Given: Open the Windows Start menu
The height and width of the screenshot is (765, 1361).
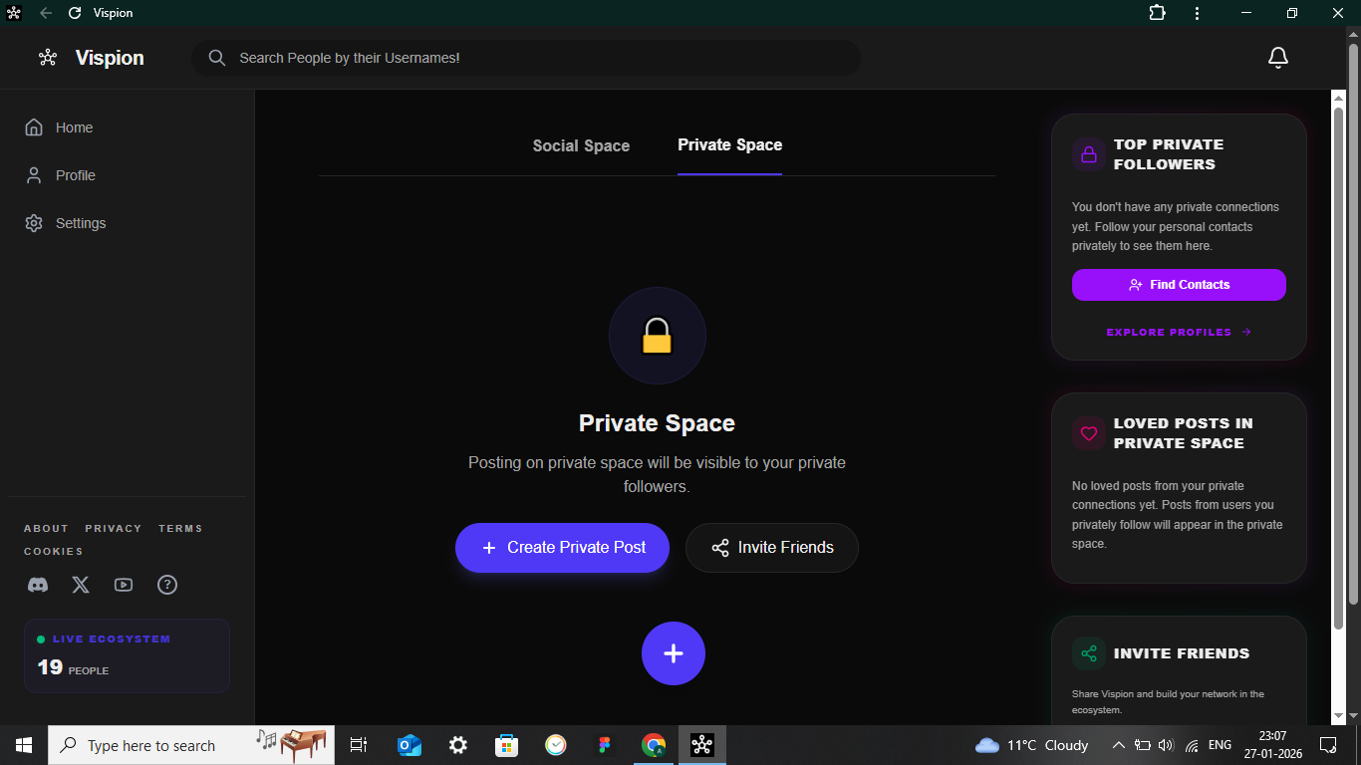Looking at the screenshot, I should 24,745.
